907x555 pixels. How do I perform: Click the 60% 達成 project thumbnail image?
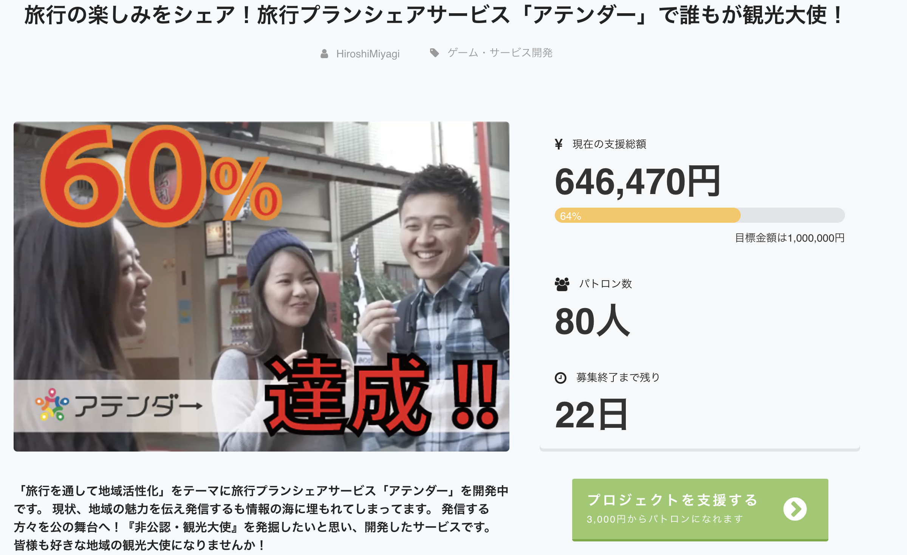[262, 287]
